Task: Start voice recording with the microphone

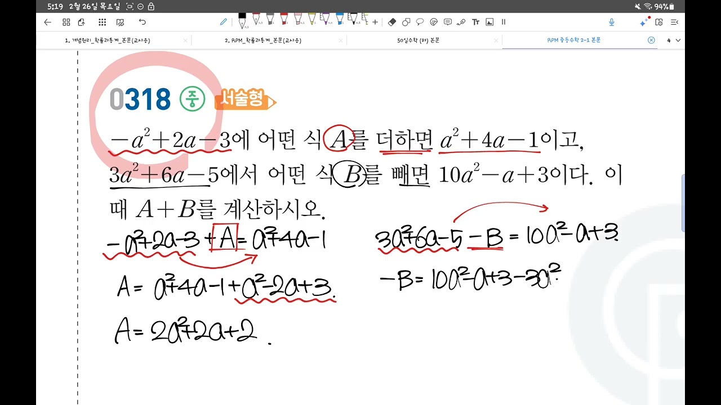Action: click(x=612, y=22)
